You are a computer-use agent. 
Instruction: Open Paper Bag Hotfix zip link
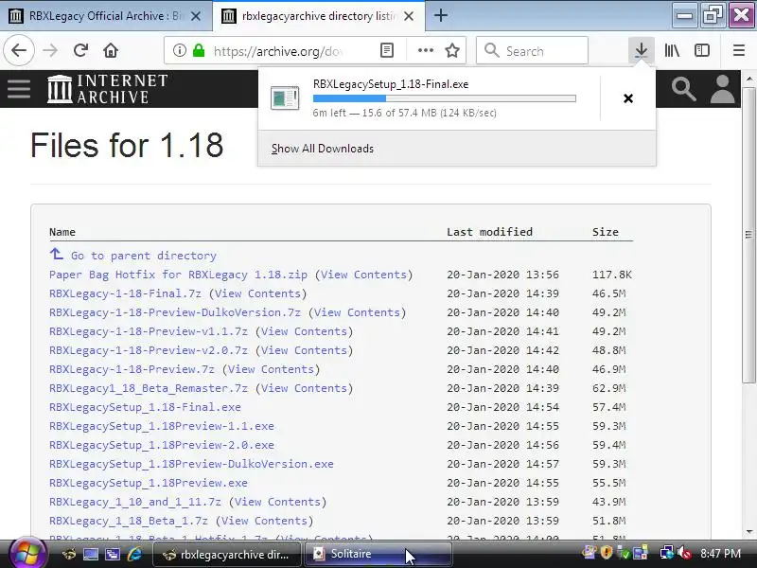click(x=178, y=275)
